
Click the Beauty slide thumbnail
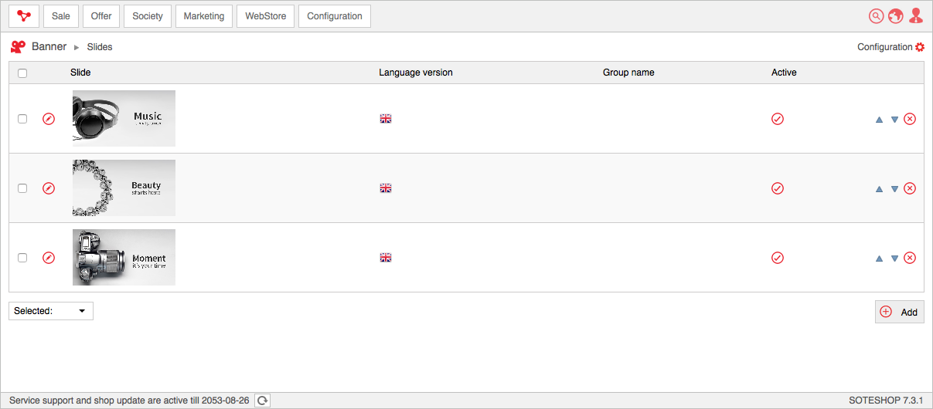(124, 188)
